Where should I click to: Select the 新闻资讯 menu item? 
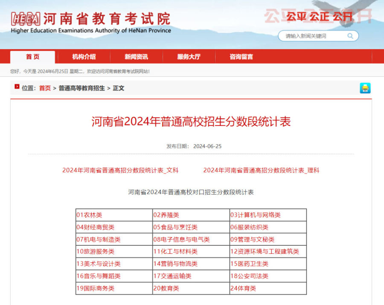pos(137,57)
